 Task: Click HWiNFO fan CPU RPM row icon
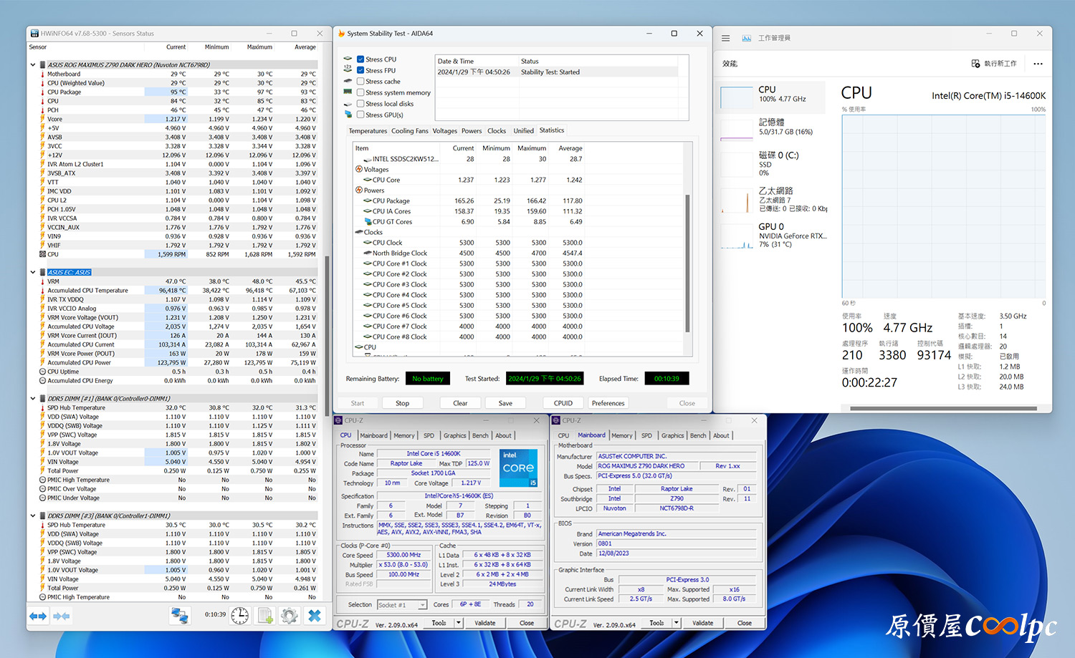click(x=43, y=254)
